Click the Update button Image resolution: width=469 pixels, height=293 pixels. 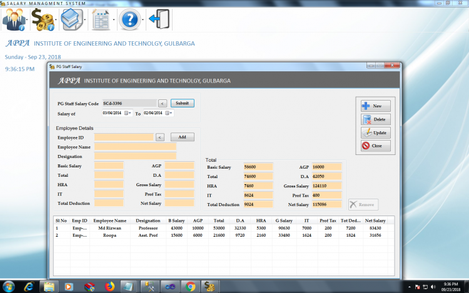375,132
